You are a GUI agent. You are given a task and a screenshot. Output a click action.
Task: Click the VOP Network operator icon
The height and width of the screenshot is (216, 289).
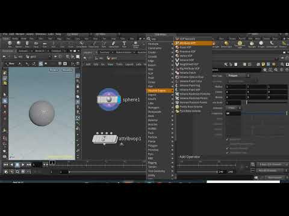tap(177, 39)
